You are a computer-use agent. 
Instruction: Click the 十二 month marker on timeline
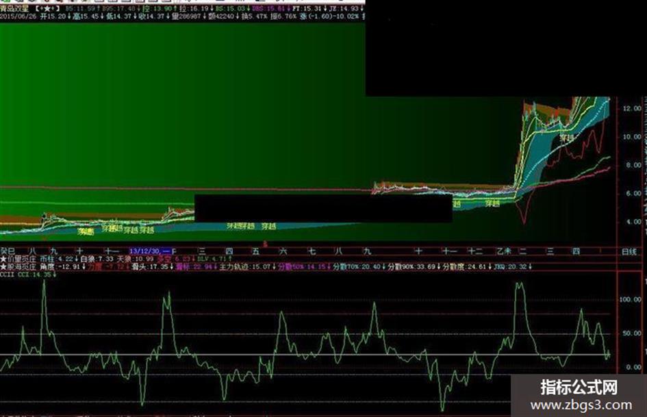pos(475,251)
